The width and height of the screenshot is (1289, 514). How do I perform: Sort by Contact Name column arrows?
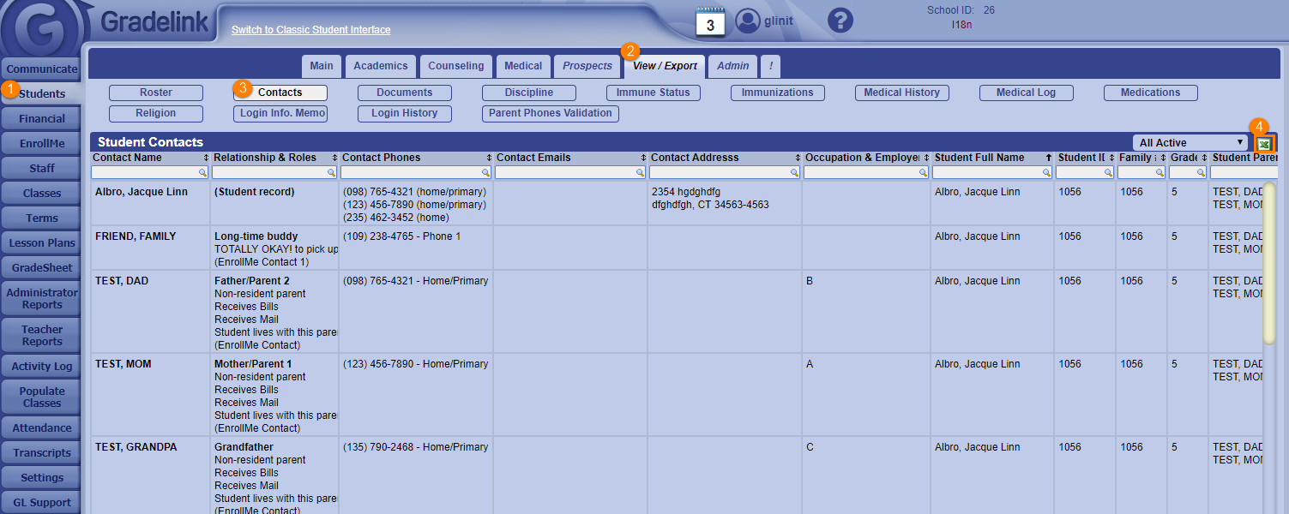pos(206,158)
